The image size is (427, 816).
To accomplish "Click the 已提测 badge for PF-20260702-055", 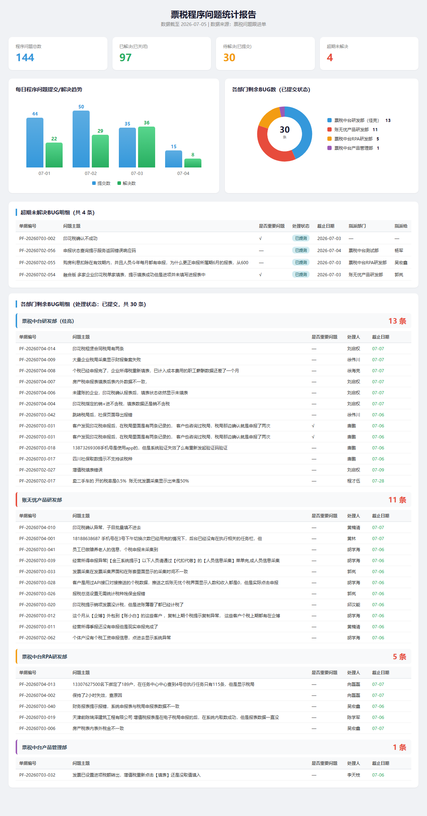I will tap(301, 262).
